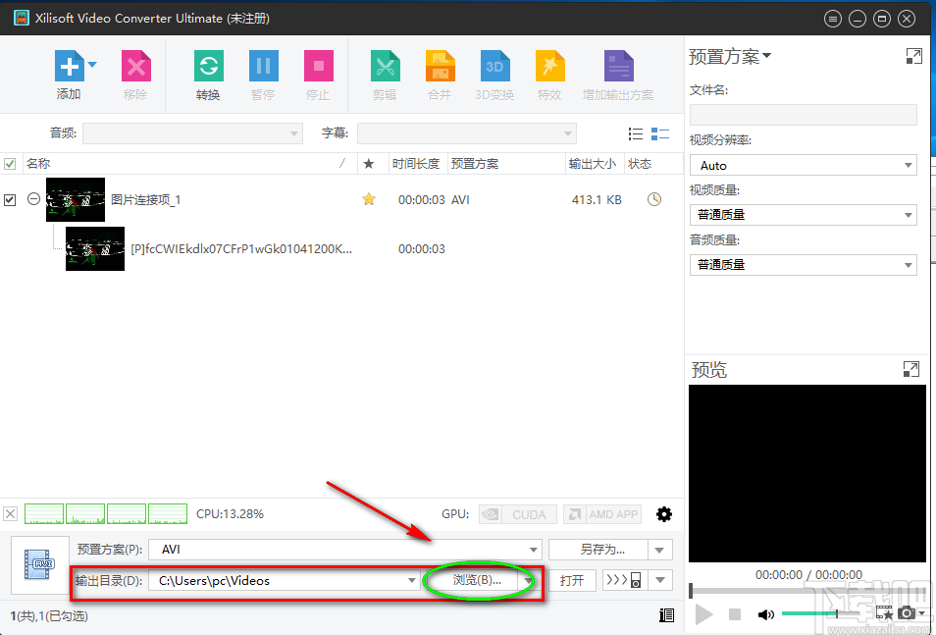Click the Add output profile (增加输出方案) icon
936x635 pixels.
click(618, 66)
